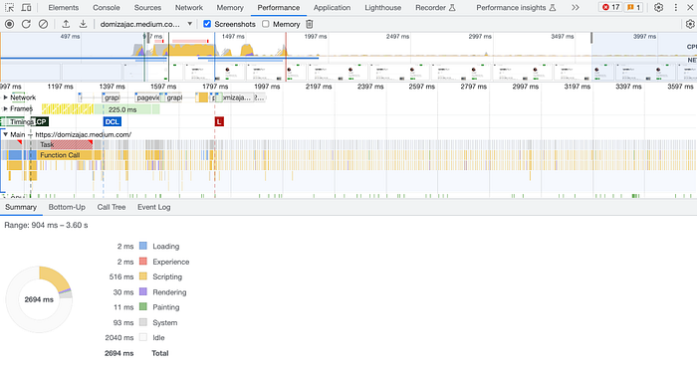Select the long Task block
This screenshot has width=697, height=367.
click(65, 144)
